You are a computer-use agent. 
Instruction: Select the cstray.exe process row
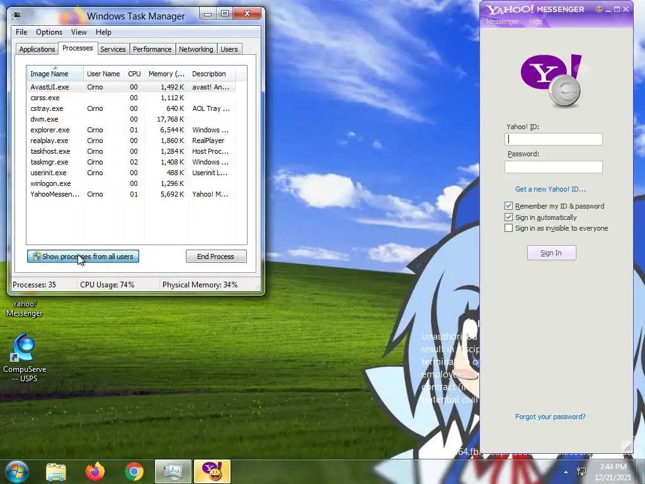point(132,108)
